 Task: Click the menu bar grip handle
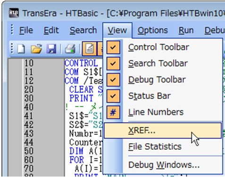tap(12, 29)
